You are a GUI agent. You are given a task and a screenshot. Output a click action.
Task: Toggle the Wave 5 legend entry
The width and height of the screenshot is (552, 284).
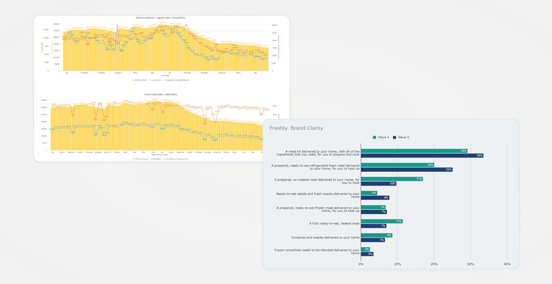(401, 137)
